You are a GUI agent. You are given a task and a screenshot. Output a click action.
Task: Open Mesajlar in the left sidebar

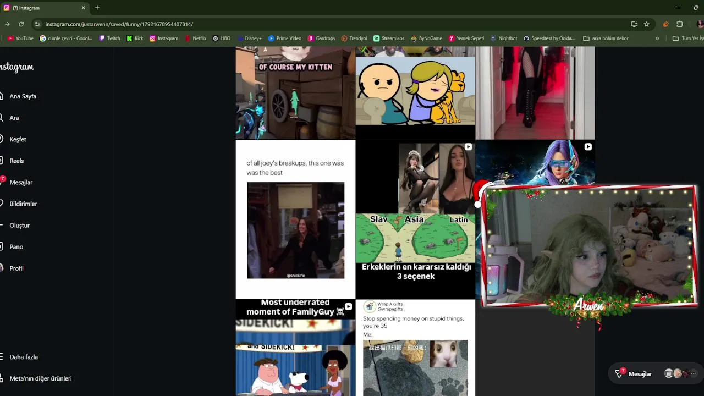pyautogui.click(x=21, y=182)
